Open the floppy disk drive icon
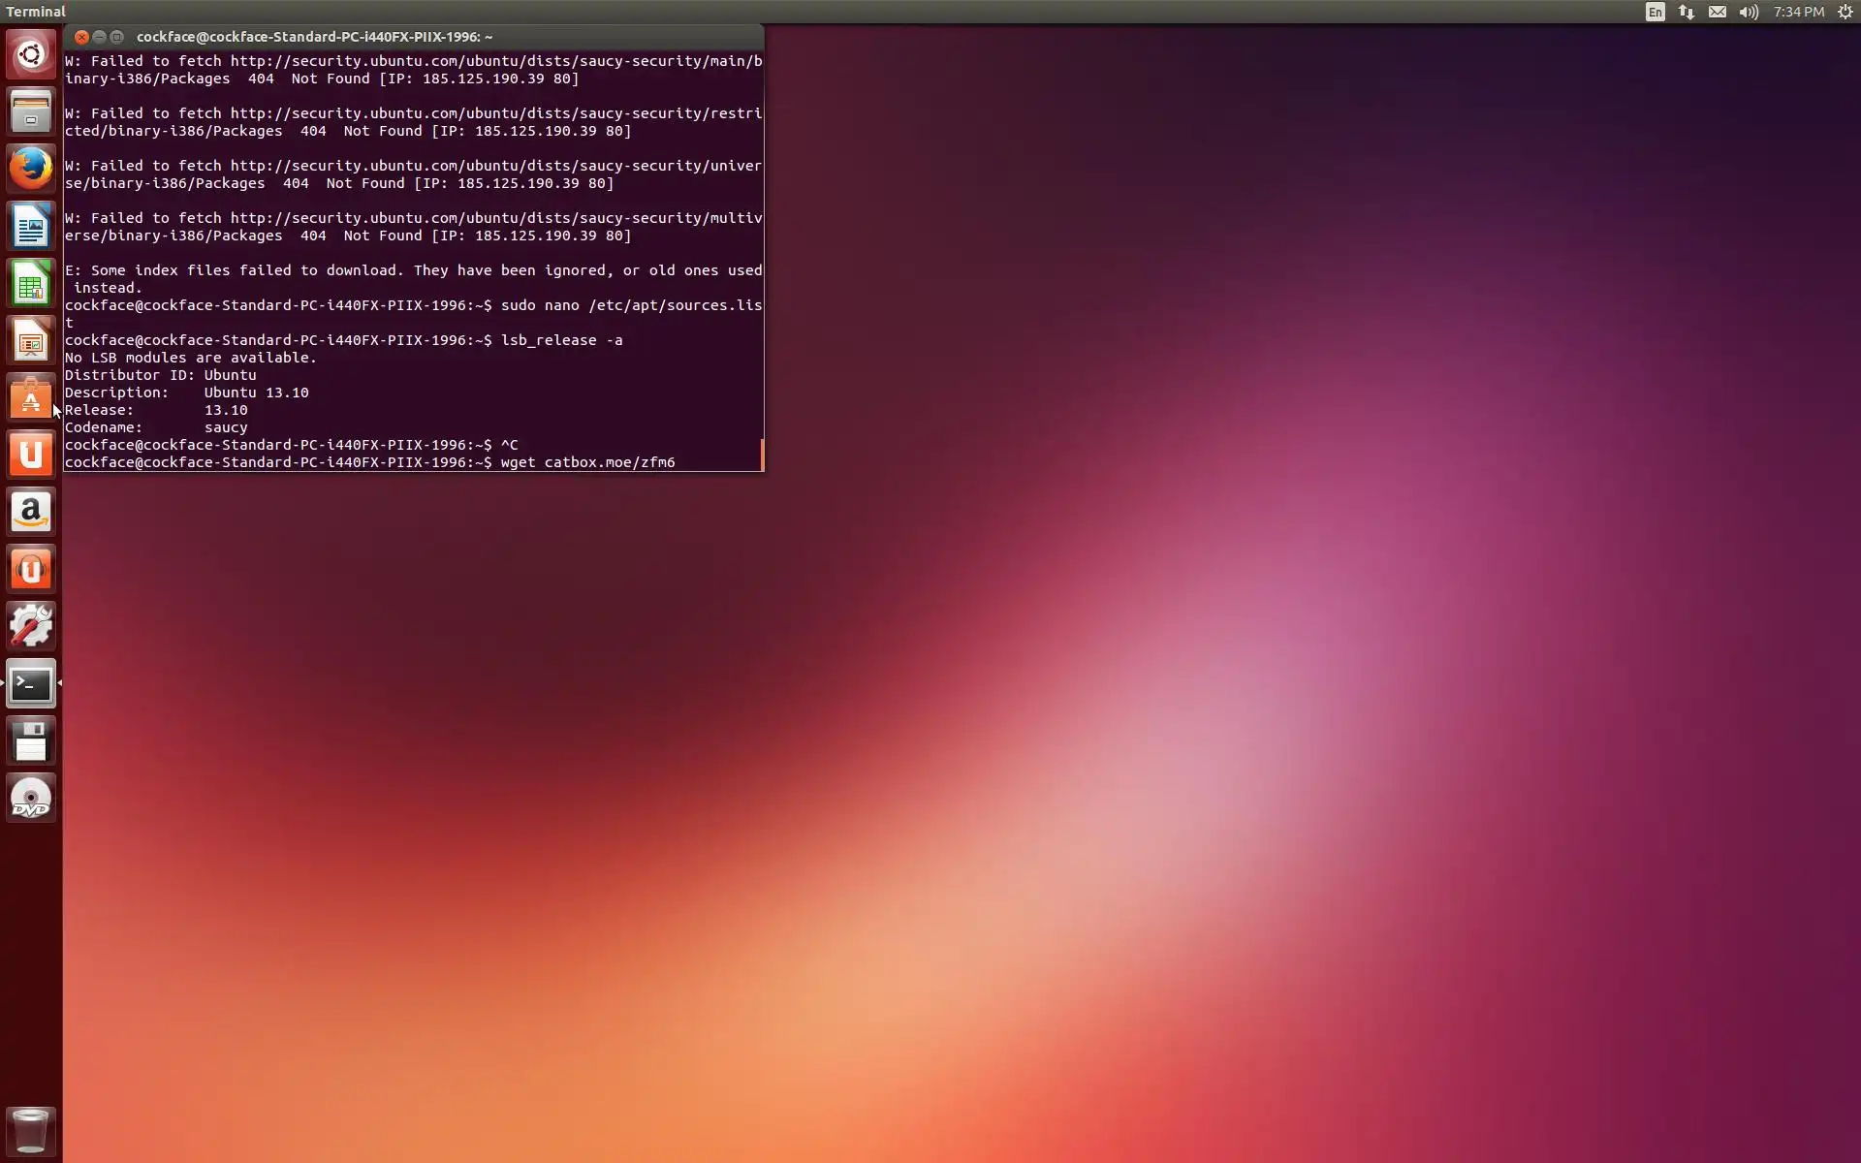This screenshot has height=1163, width=1861. point(31,741)
